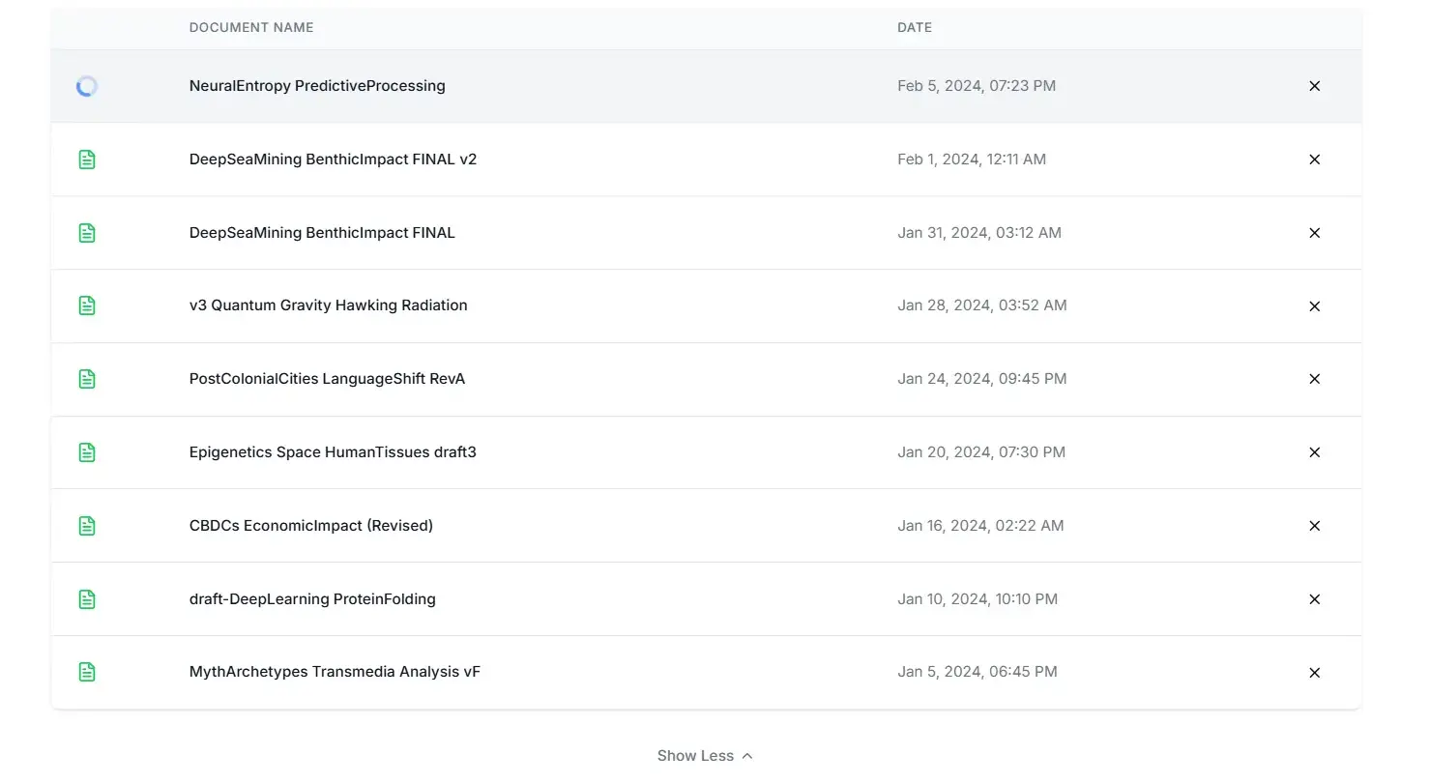This screenshot has width=1430, height=784.
Task: Click document icon for CBDCs EconomicImpact (Revised)
Action: pos(87,526)
